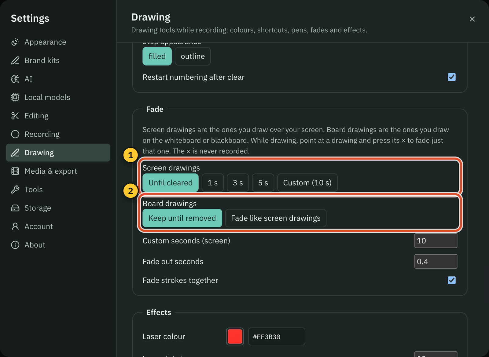Click the #FF3B30 hex colour field
Image resolution: width=489 pixels, height=357 pixels.
[277, 337]
